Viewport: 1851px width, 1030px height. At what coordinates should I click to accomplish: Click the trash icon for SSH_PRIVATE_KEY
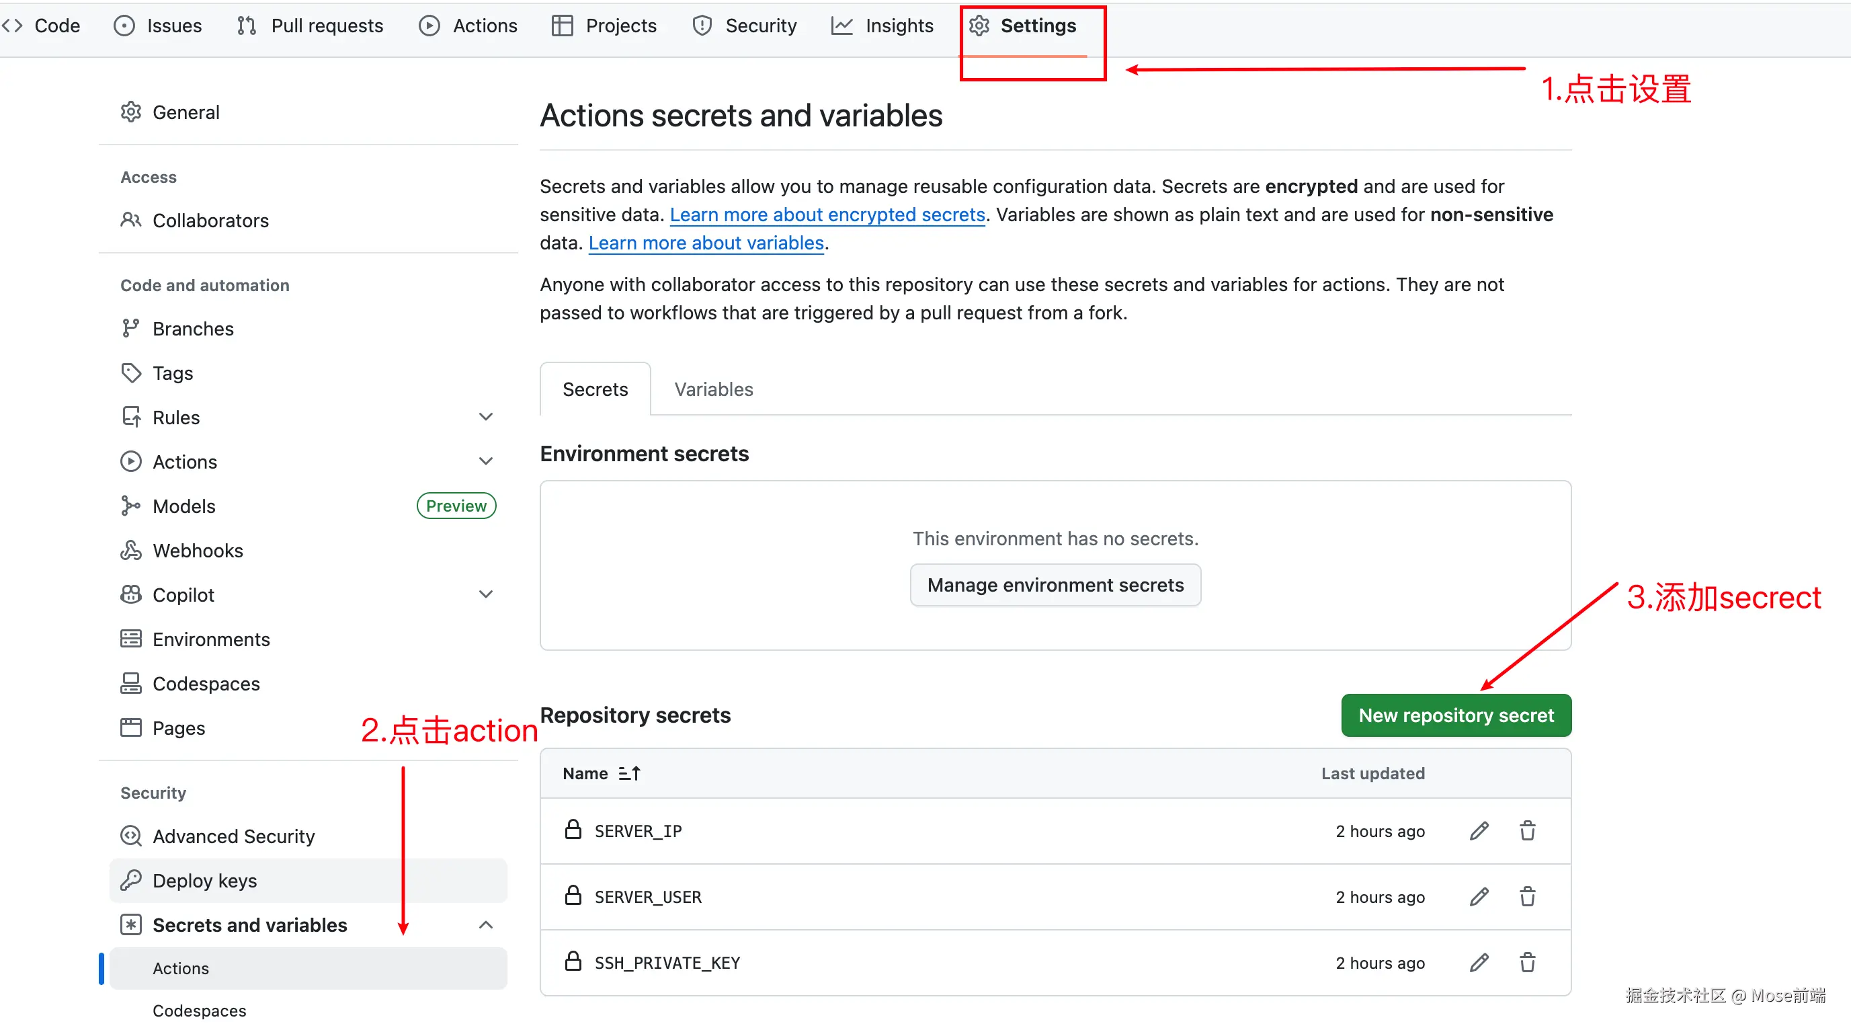1527,963
